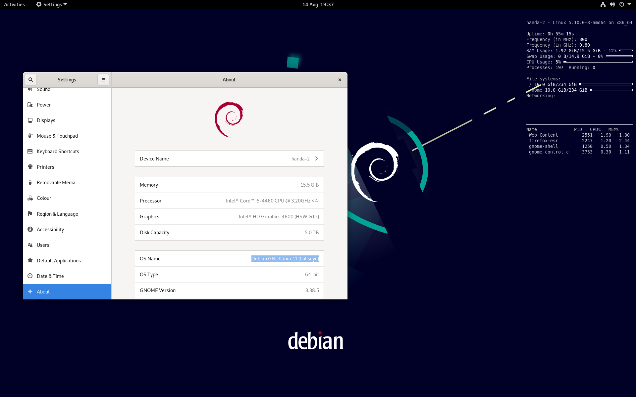
Task: Click the Users icon in sidebar
Action: (30, 245)
